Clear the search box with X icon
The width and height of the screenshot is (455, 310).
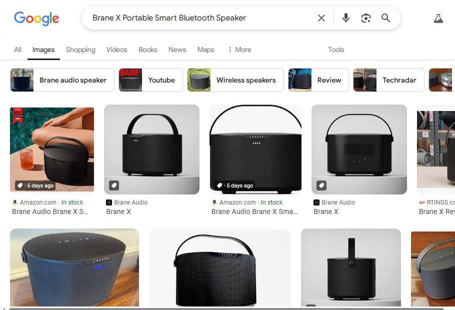[x=321, y=18]
